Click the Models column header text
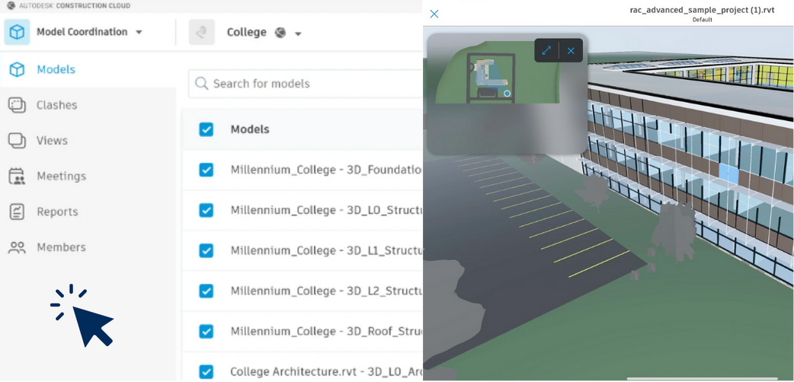The width and height of the screenshot is (794, 382). pos(250,129)
